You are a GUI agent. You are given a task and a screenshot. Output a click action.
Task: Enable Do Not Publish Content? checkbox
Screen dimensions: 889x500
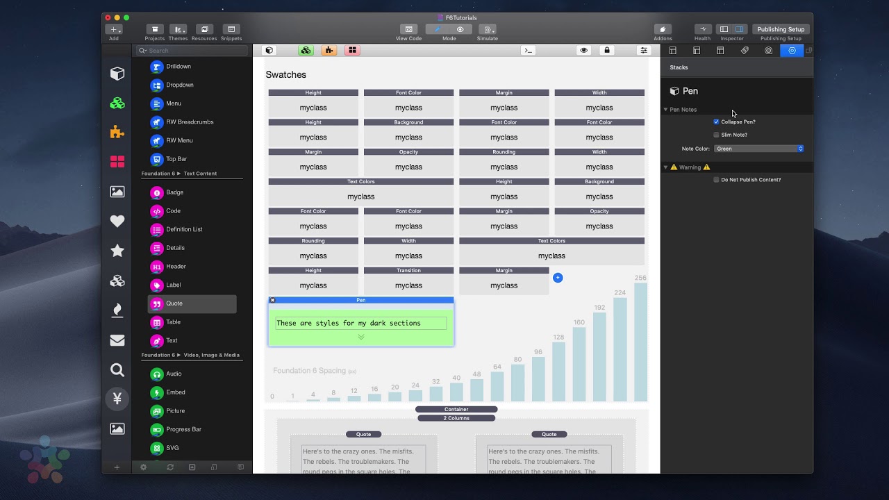point(716,180)
